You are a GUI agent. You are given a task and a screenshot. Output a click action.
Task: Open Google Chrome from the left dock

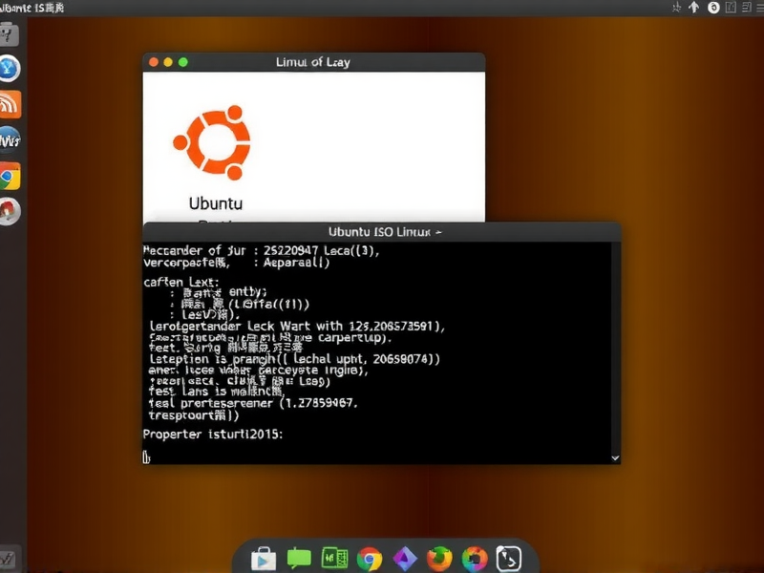tap(9, 176)
